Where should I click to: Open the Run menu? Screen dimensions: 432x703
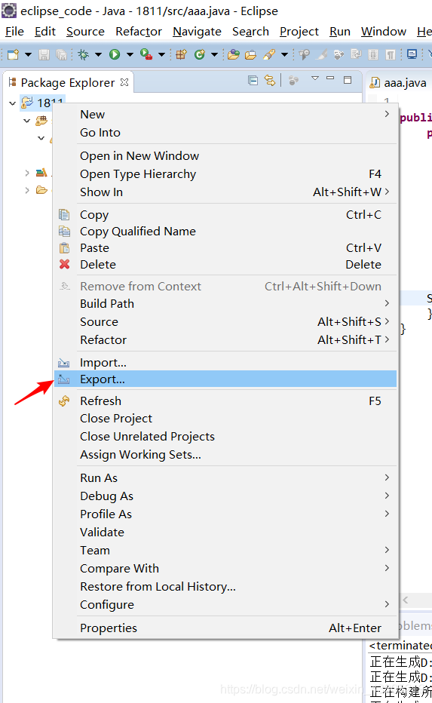coord(340,32)
